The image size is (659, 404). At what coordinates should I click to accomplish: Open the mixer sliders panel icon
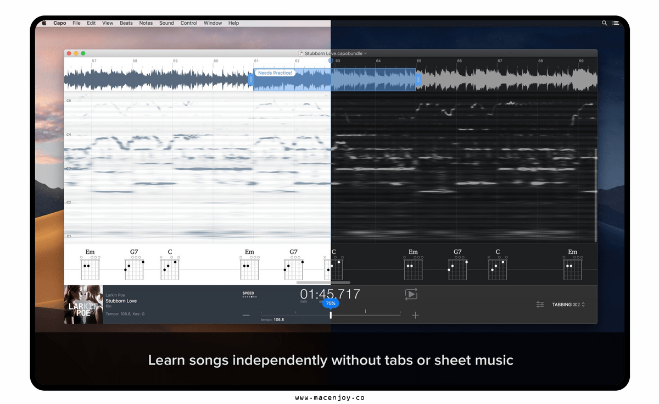(x=540, y=305)
